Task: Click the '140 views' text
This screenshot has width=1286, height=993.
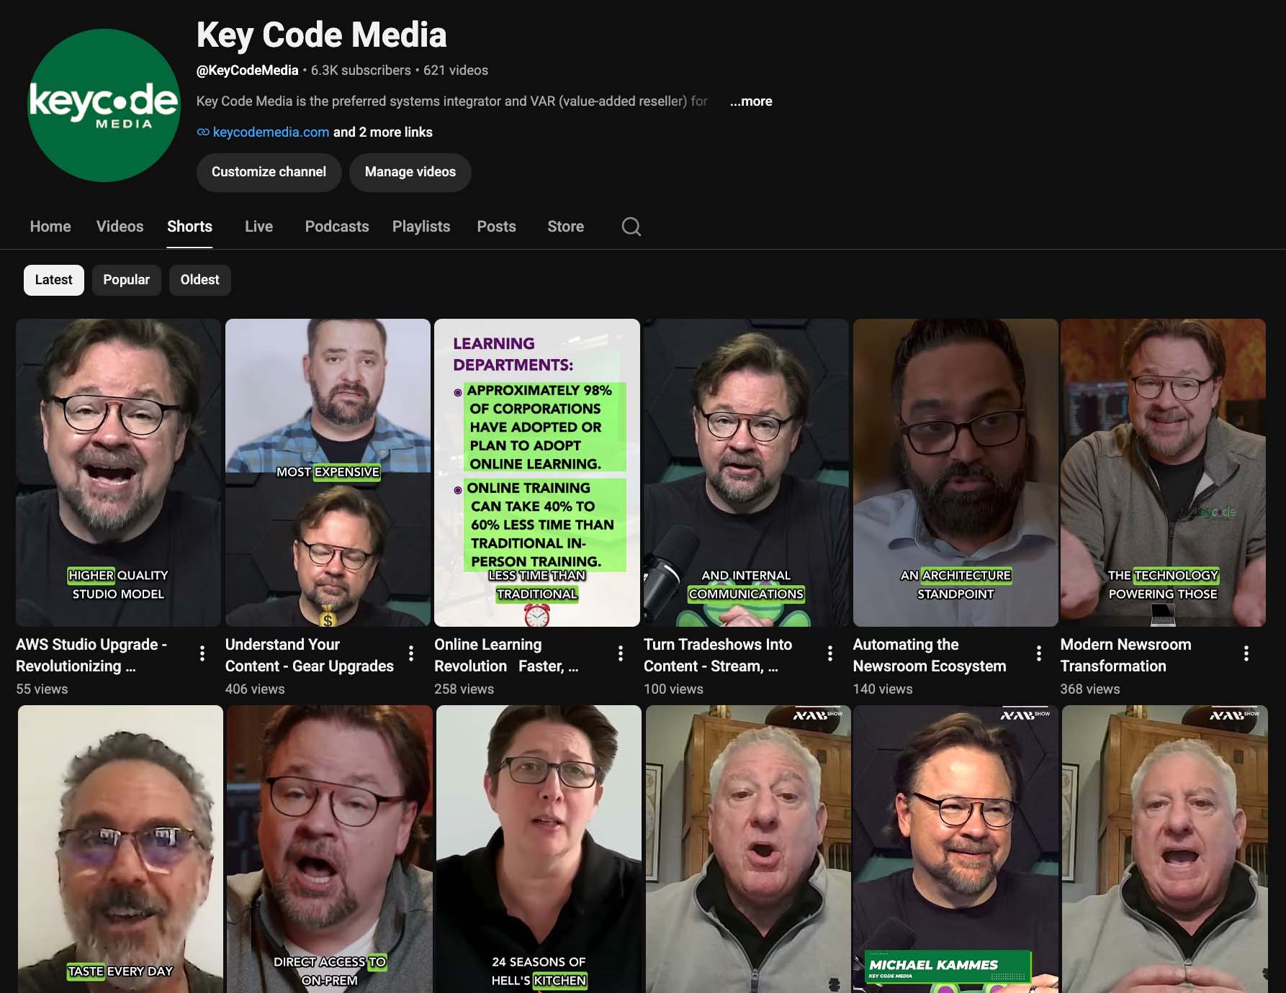Action: click(x=883, y=689)
